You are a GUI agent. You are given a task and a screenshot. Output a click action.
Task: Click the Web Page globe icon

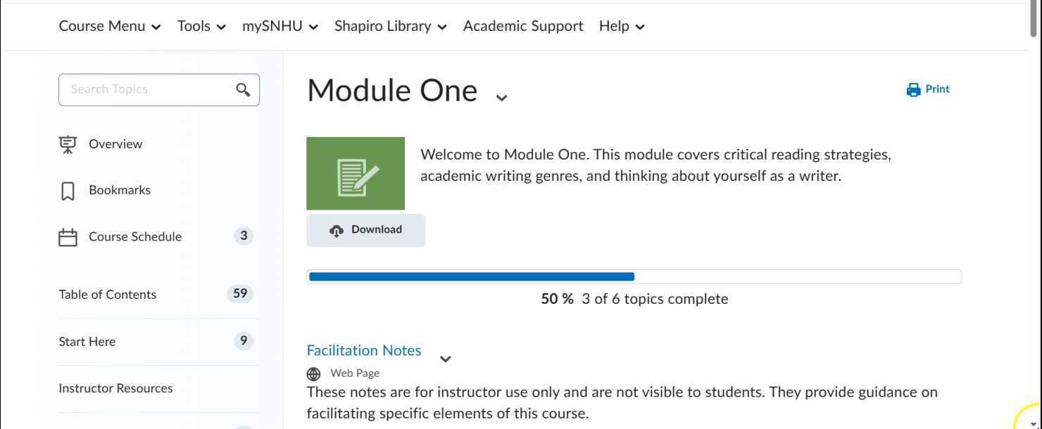pyautogui.click(x=314, y=373)
